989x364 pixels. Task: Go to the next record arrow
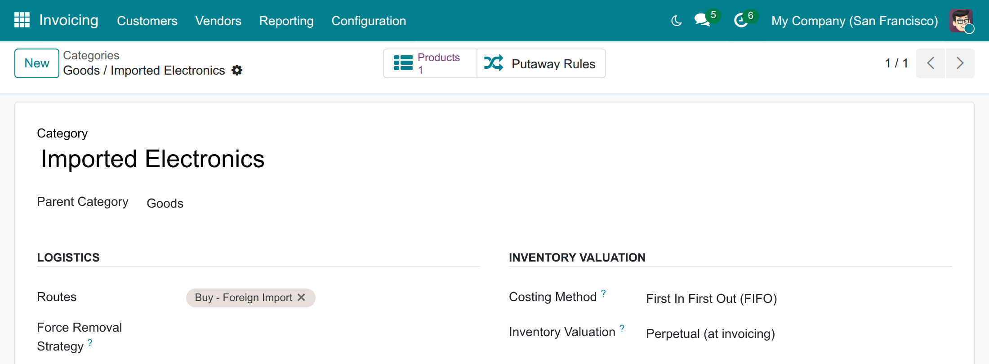pos(960,63)
